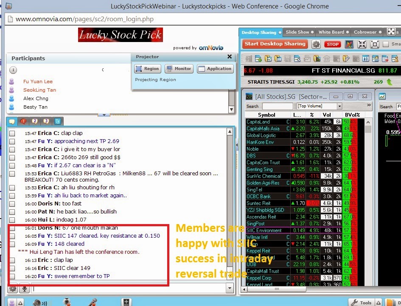This screenshot has height=306, width=401.
Task: Click the folder with calculator icon in toolbar
Action: pos(317,59)
